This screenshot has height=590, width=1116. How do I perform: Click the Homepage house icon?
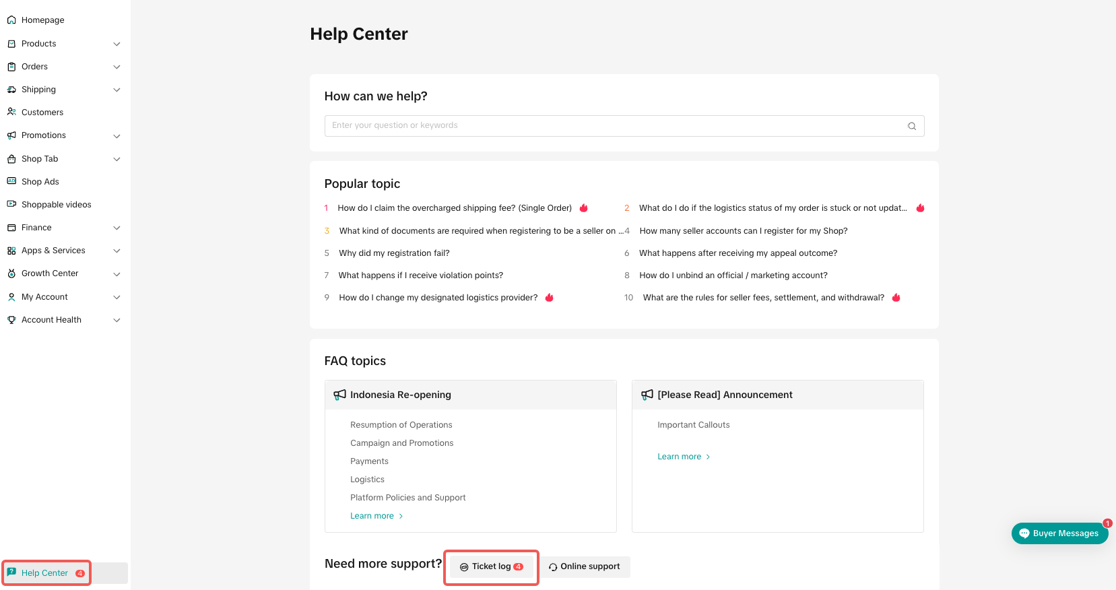[x=11, y=20]
